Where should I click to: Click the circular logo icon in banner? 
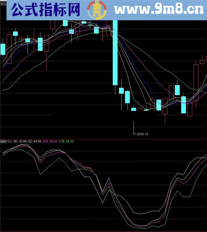(x=97, y=10)
